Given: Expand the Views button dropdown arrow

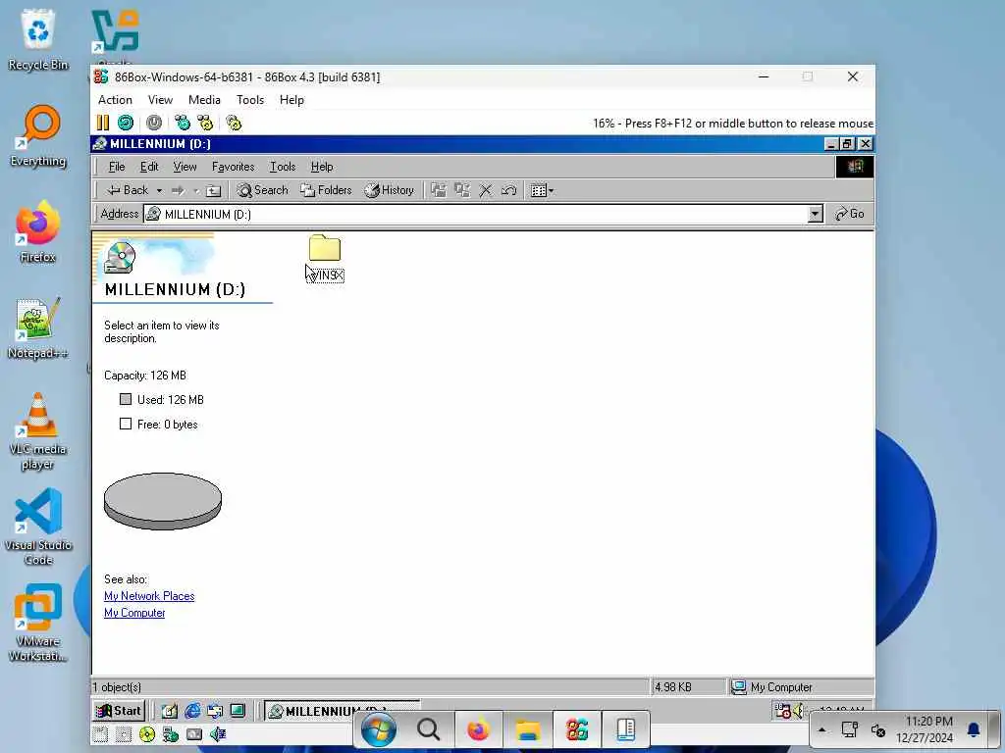Looking at the screenshot, I should (x=551, y=191).
